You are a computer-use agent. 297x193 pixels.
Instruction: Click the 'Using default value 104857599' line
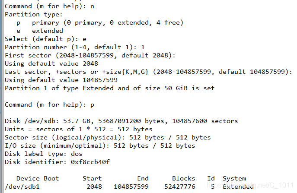click(61, 80)
